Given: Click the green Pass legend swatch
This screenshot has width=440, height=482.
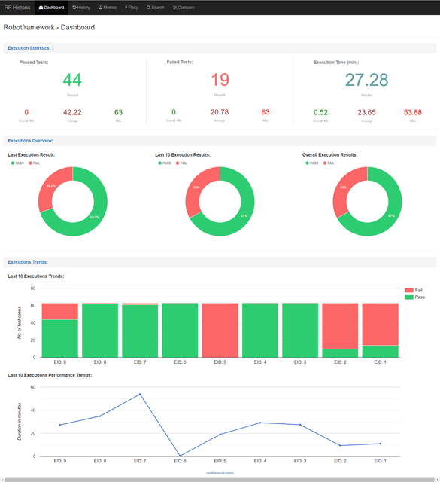Looking at the screenshot, I should (409, 297).
